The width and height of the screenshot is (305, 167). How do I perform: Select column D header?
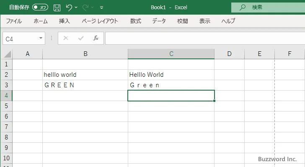tap(229, 54)
